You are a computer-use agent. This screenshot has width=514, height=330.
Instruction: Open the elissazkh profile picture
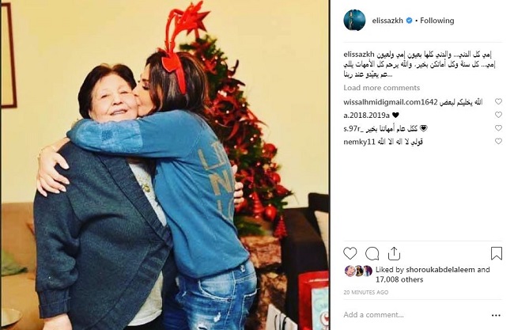(x=354, y=21)
